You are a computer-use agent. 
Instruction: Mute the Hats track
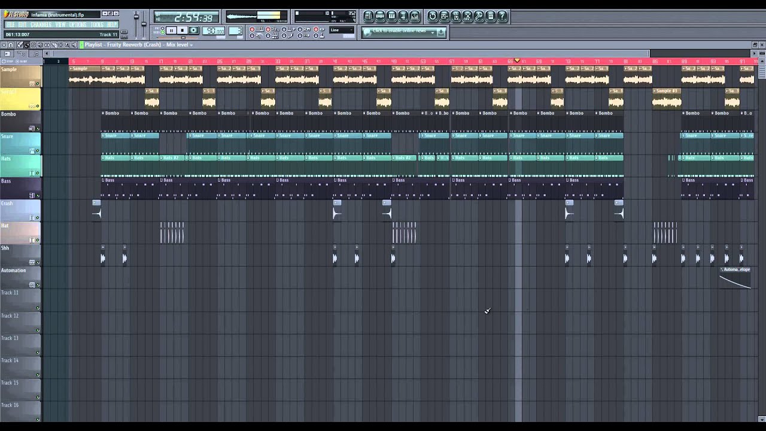(x=38, y=173)
